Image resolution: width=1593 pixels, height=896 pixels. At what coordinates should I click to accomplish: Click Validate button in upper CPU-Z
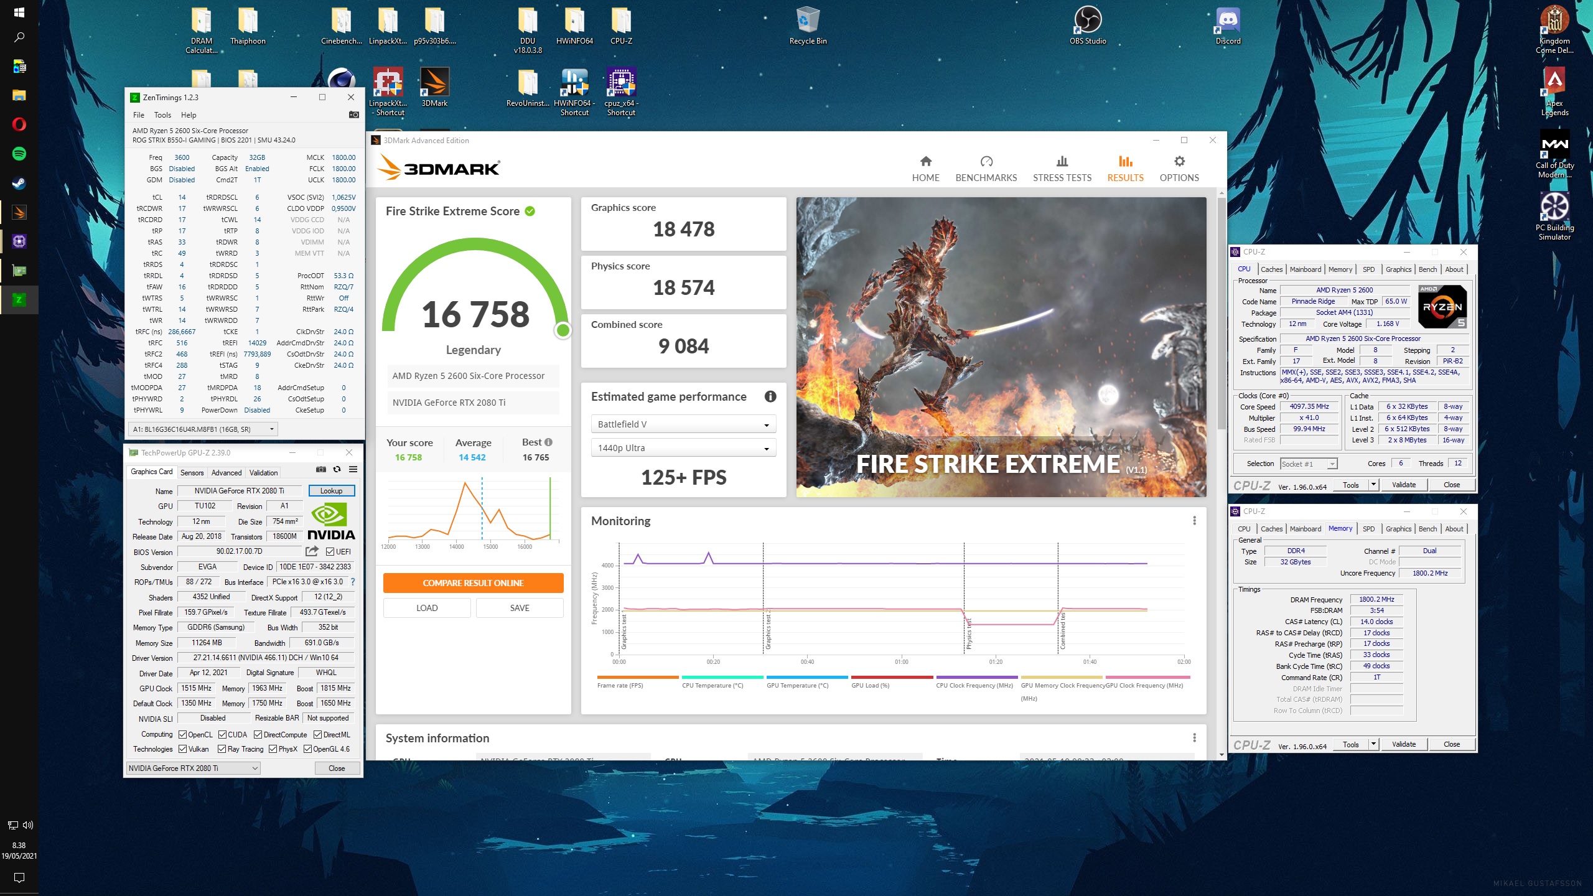click(1403, 485)
